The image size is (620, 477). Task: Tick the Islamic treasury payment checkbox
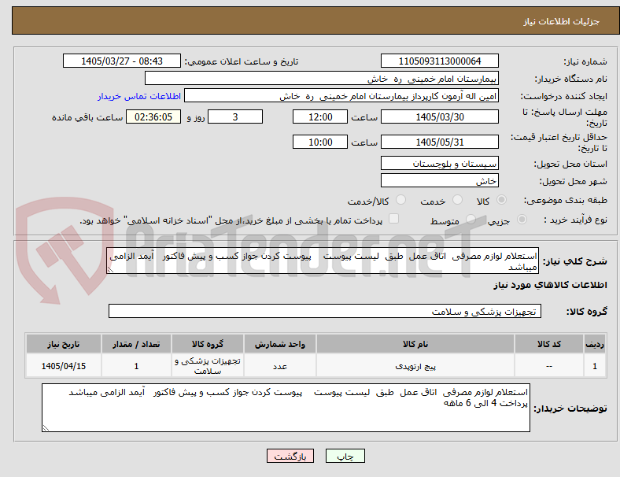tap(394, 219)
